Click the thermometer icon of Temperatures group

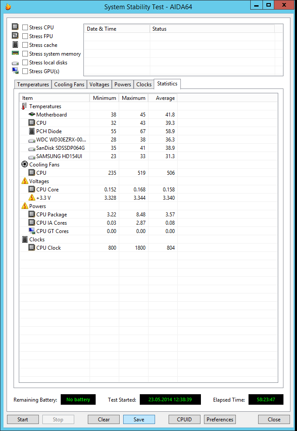24,106
